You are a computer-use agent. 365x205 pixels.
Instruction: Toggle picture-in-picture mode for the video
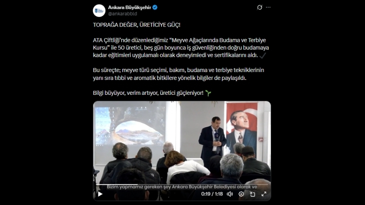point(252,194)
